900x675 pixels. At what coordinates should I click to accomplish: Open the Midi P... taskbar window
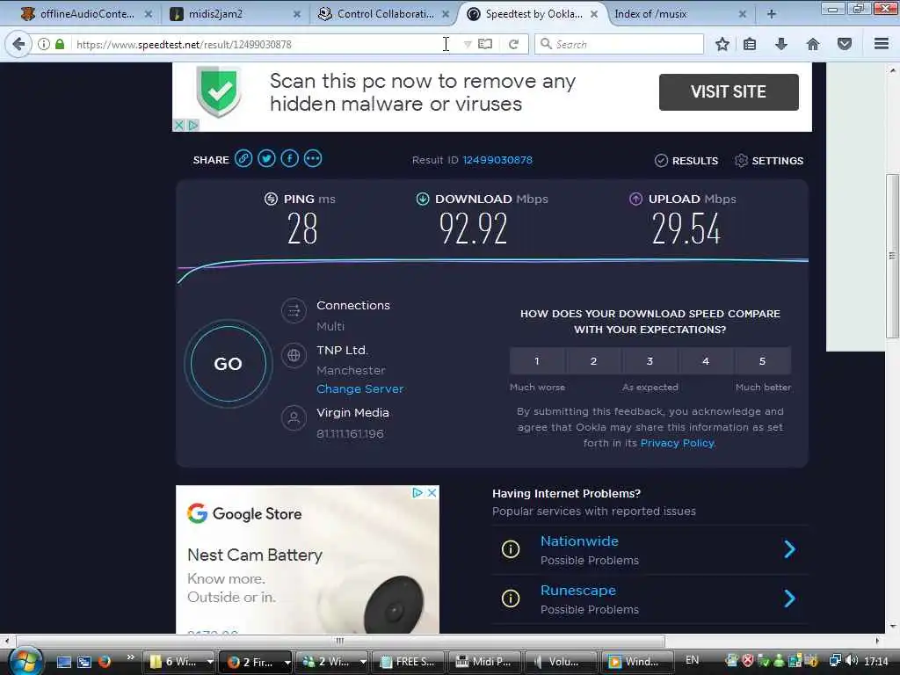tap(484, 662)
